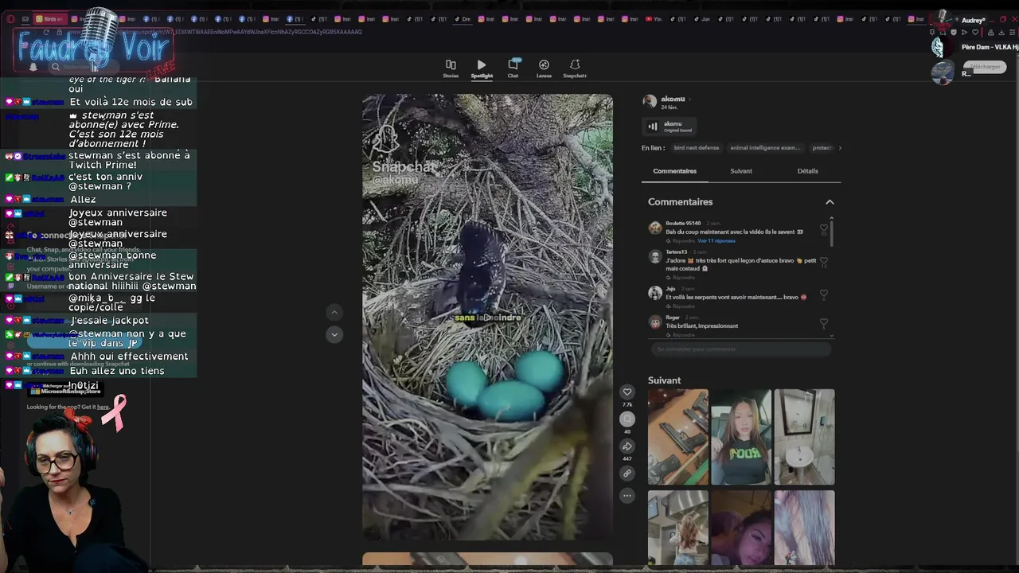Switch to Suivant tab
The image size is (1019, 573).
[x=741, y=171]
